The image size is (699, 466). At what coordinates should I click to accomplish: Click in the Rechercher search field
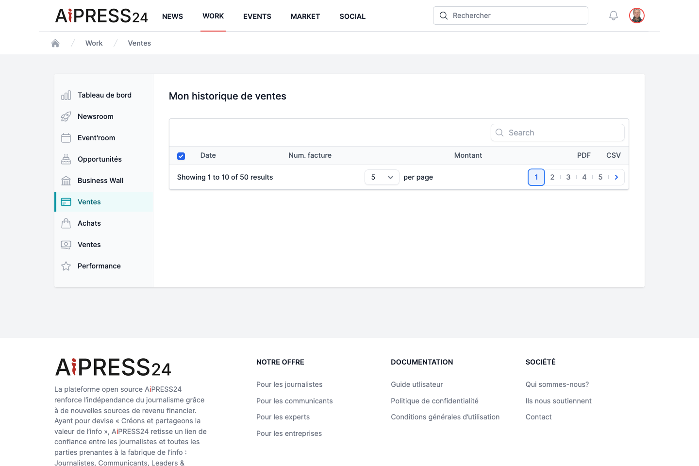(x=511, y=16)
